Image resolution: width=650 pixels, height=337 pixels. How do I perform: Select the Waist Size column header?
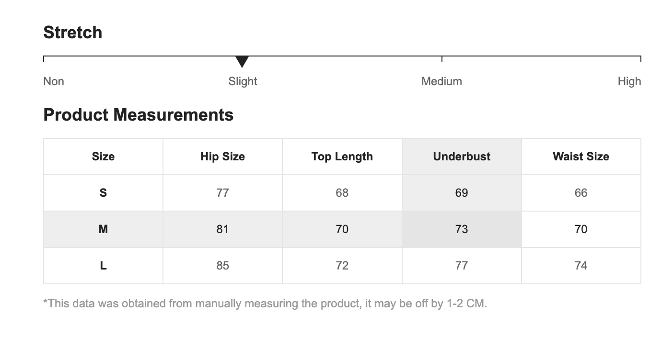click(581, 157)
